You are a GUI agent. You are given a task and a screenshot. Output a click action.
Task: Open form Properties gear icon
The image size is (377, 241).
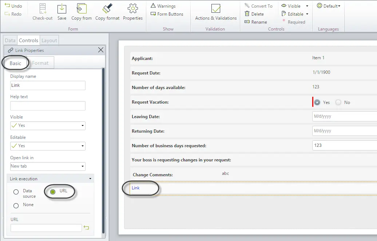[x=133, y=9]
